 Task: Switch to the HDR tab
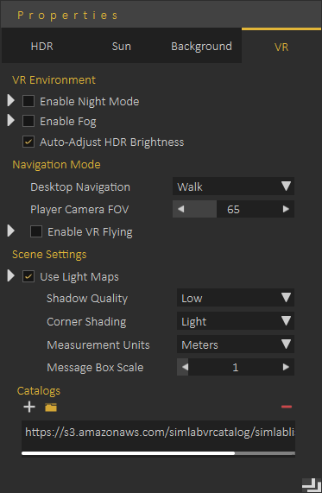click(x=41, y=47)
